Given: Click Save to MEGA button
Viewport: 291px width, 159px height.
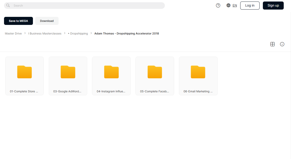Looking at the screenshot, I should point(18,21).
